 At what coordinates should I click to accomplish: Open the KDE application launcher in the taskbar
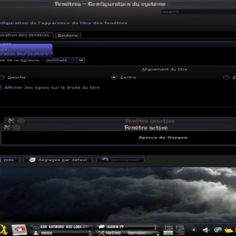coord(4,230)
